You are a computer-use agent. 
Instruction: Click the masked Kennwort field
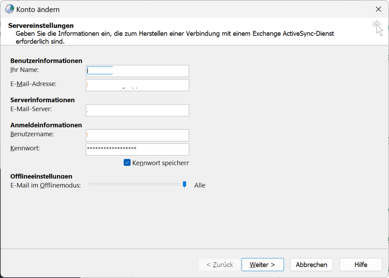point(137,149)
